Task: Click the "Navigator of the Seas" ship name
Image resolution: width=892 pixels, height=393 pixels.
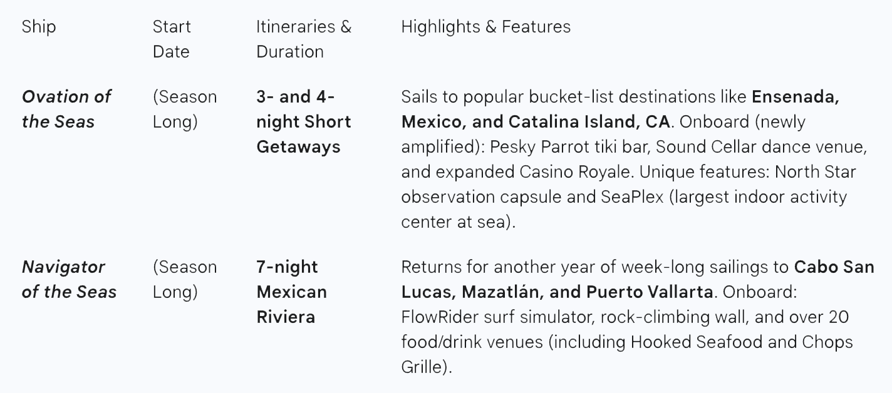Action: tap(69, 279)
